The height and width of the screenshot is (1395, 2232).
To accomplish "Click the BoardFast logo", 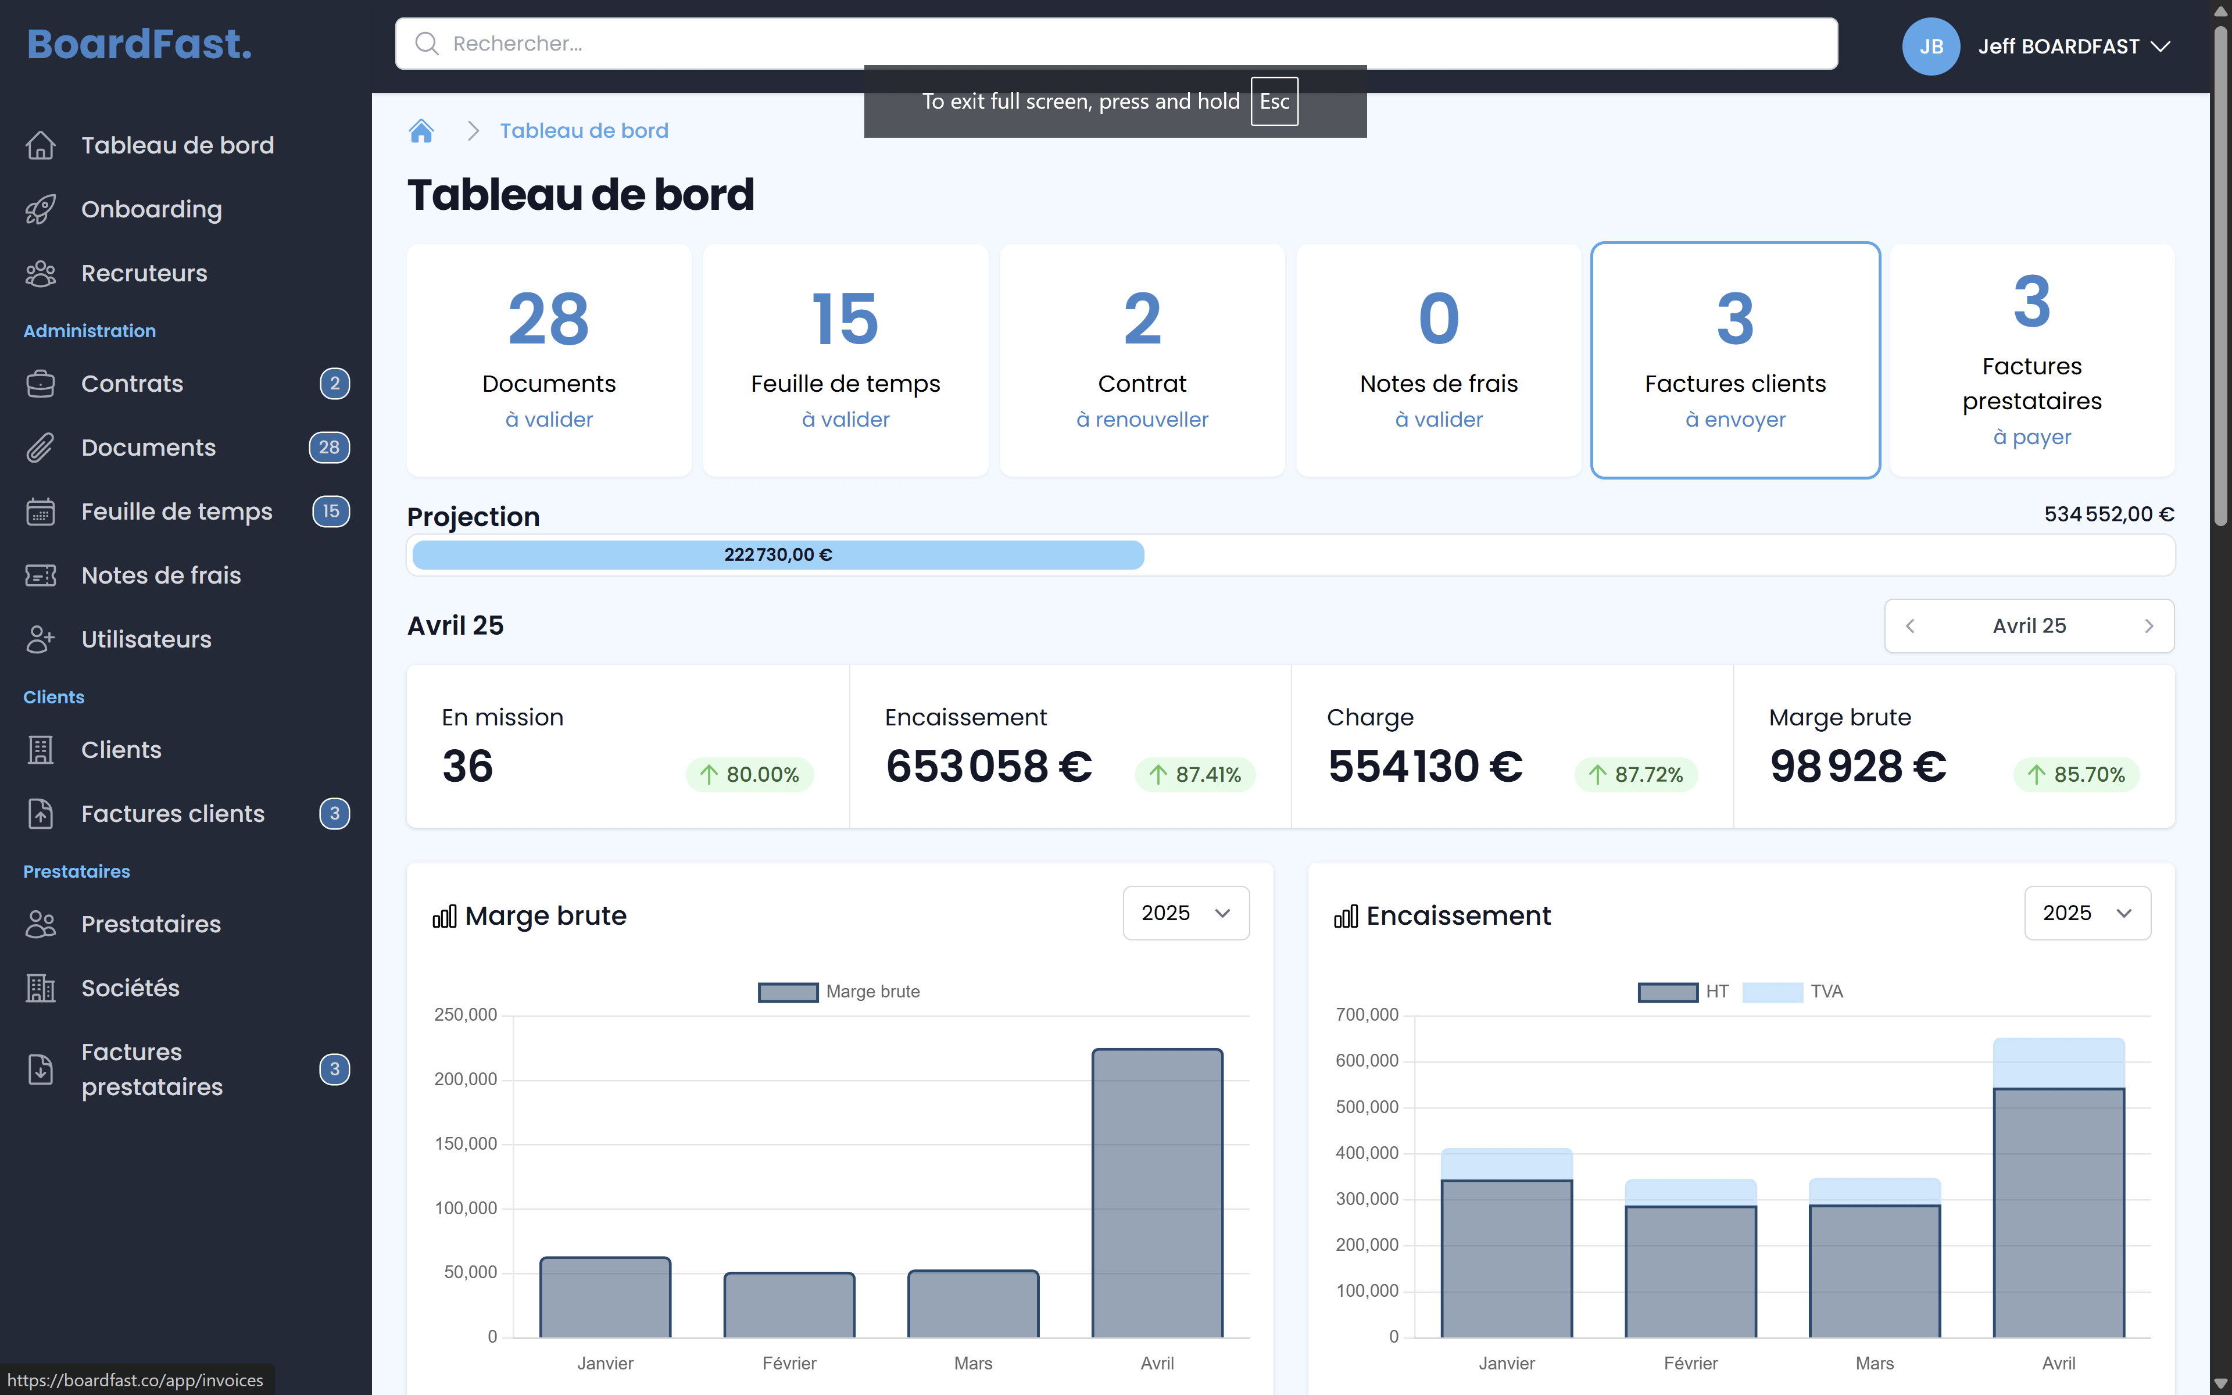I will pyautogui.click(x=139, y=44).
